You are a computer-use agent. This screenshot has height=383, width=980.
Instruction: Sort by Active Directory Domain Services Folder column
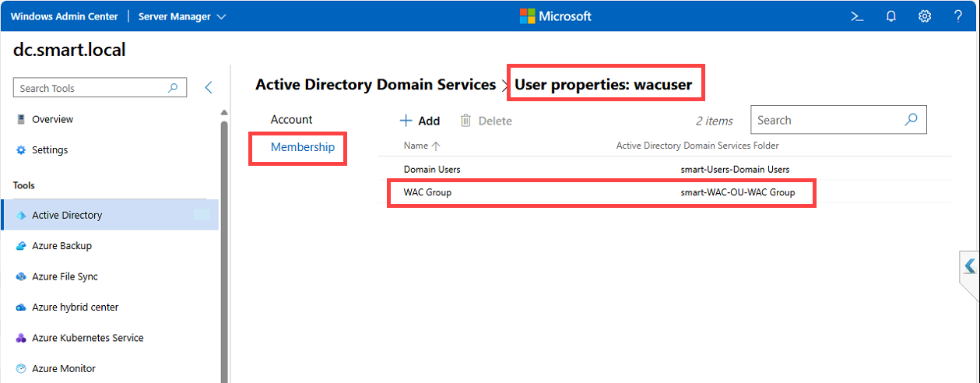697,146
